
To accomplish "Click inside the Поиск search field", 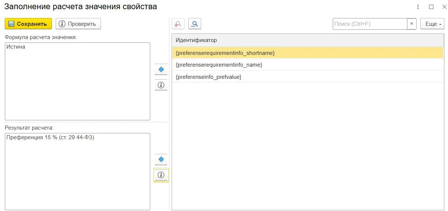I will (370, 24).
